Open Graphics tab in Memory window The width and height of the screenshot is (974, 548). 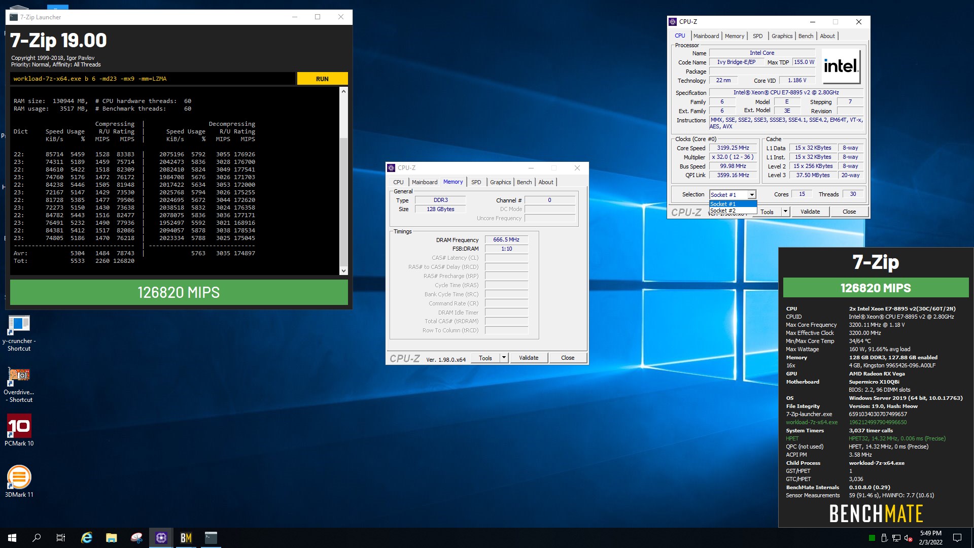click(500, 182)
